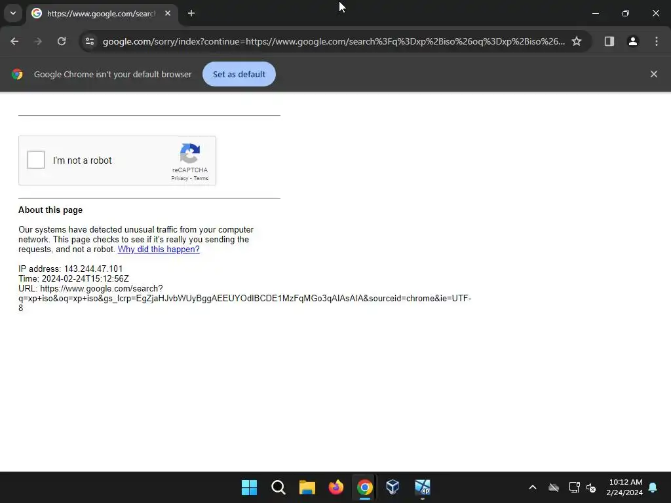Open the tab search dropdown arrow
The width and height of the screenshot is (671, 503).
(x=13, y=13)
